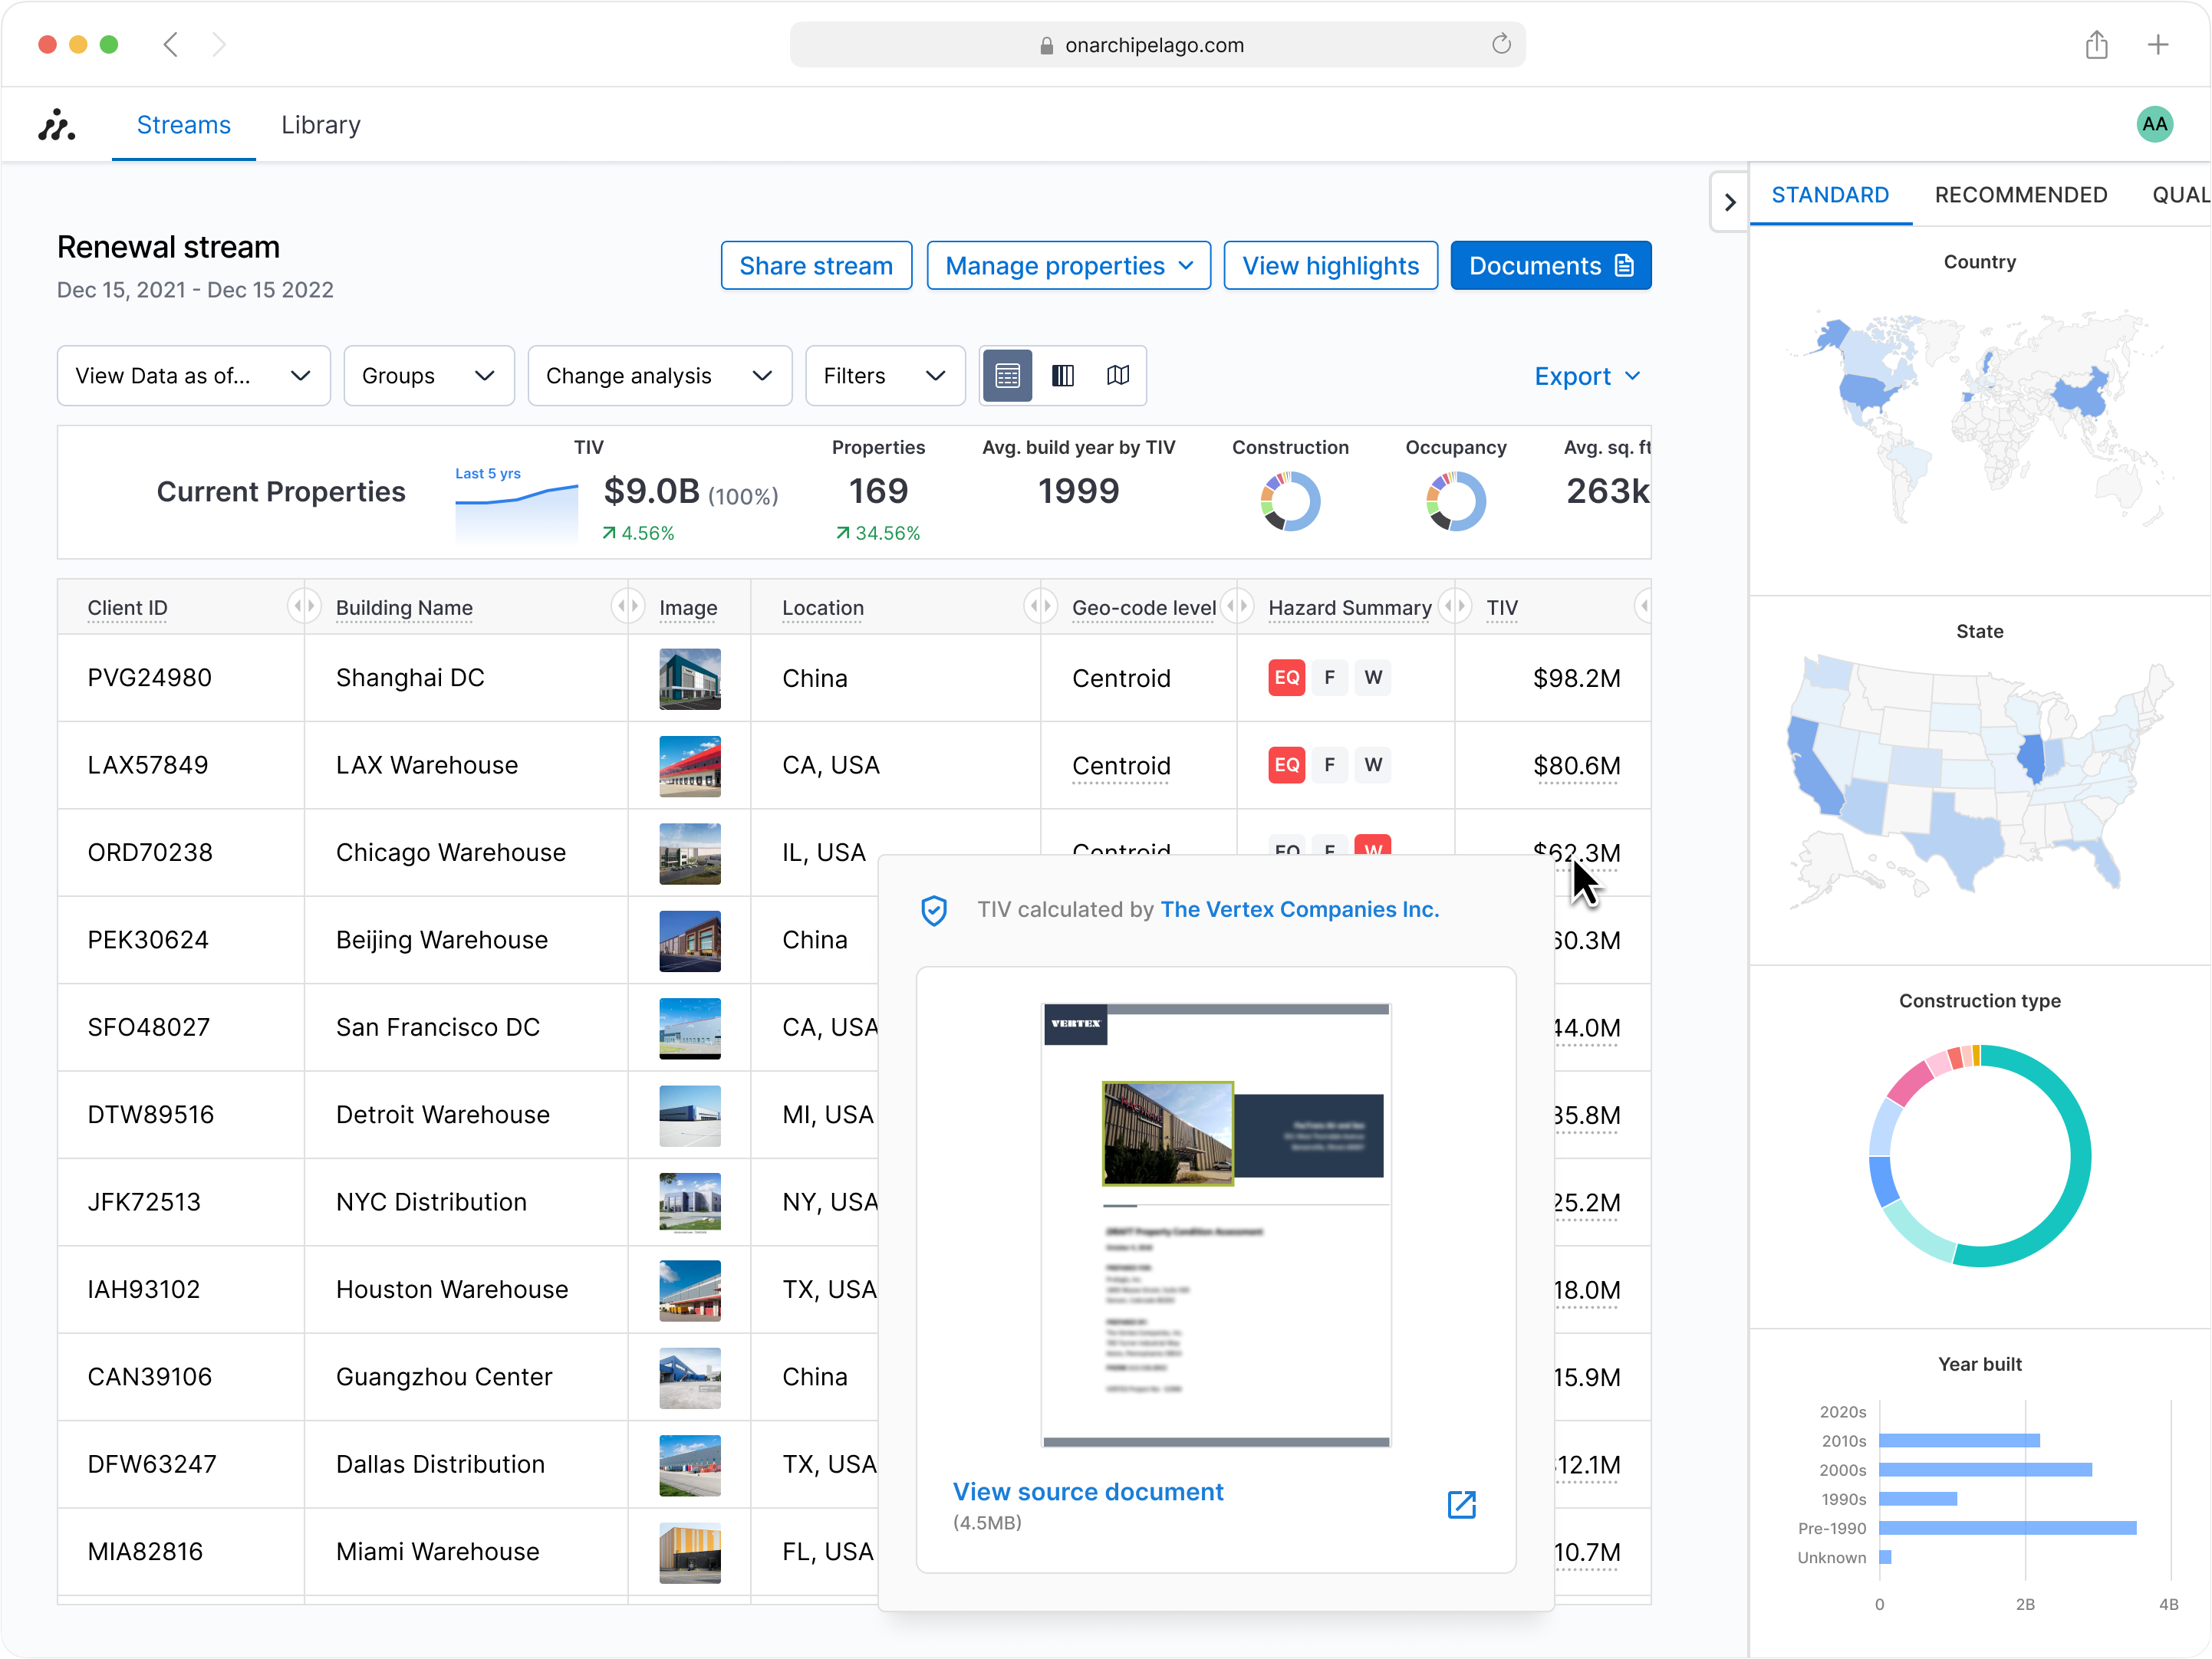Viewport: 2212px width, 1659px height.
Task: Toggle Client ID column resize handle
Action: [x=303, y=606]
